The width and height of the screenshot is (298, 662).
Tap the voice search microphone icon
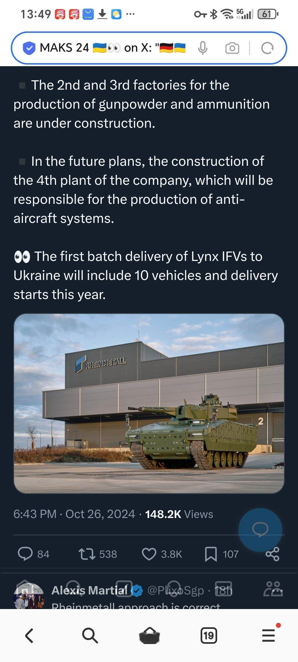click(203, 48)
